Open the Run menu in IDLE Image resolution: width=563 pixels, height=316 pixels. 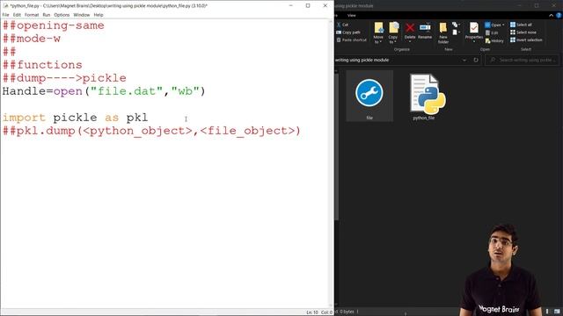tap(47, 15)
